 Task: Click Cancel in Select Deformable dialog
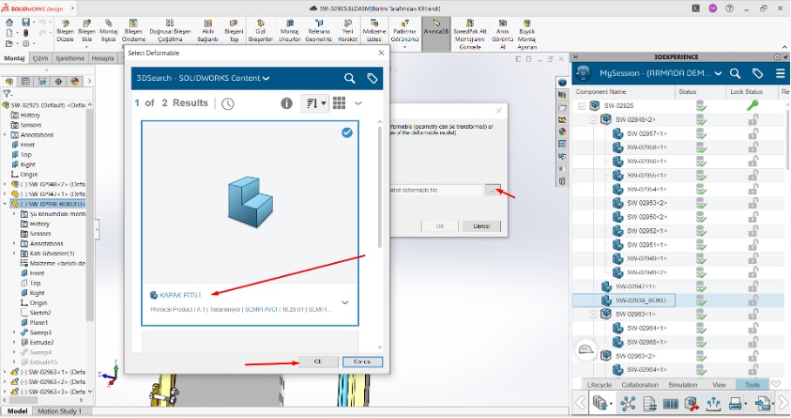click(x=362, y=361)
